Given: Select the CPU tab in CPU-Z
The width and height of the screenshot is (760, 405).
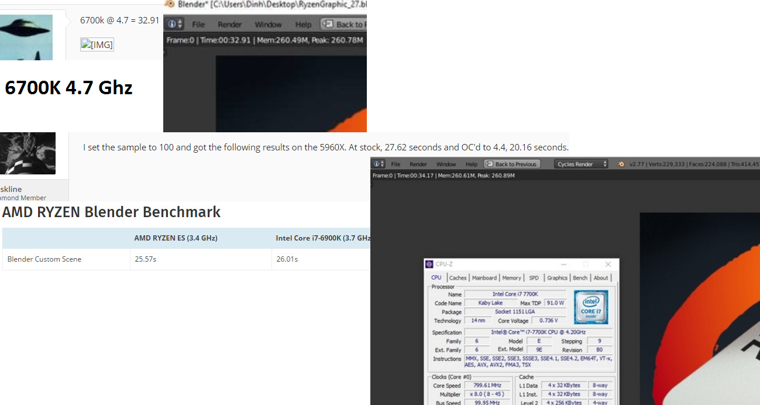Looking at the screenshot, I should point(436,278).
